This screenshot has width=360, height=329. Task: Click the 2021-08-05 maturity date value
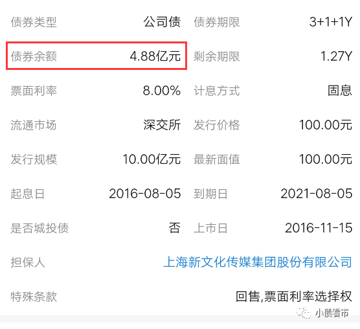tap(317, 193)
